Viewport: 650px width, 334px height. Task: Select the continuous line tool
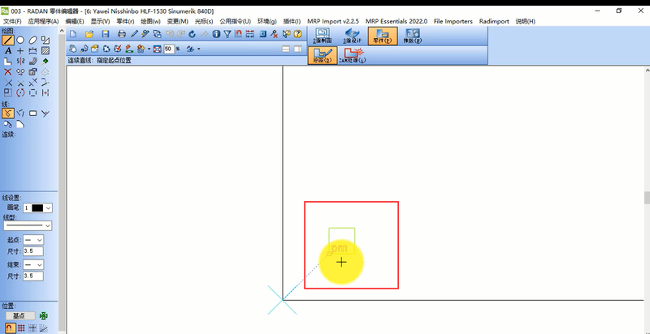8,113
